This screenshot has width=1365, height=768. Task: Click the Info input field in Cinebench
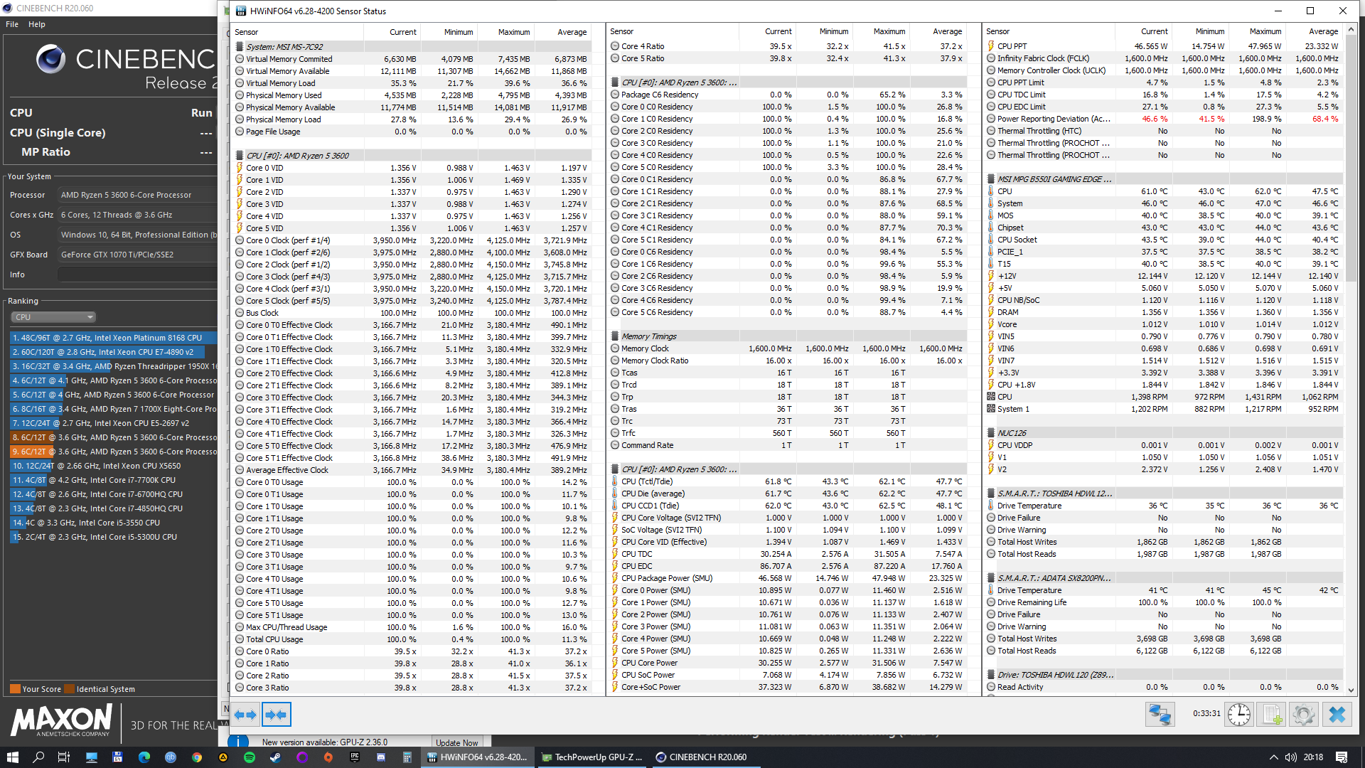[137, 274]
